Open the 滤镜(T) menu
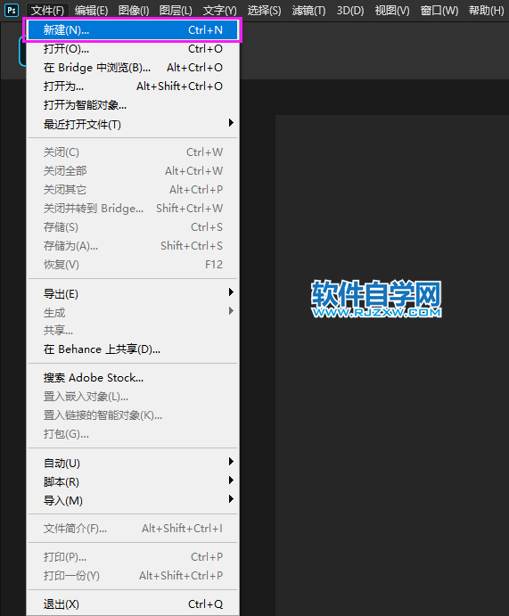The height and width of the screenshot is (616, 509). 308,11
